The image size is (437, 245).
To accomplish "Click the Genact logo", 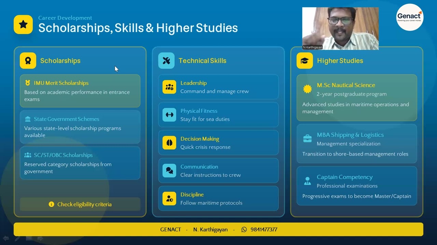I will tap(410, 17).
